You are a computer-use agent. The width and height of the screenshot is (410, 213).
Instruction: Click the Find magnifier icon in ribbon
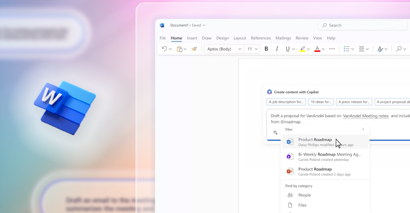399,49
